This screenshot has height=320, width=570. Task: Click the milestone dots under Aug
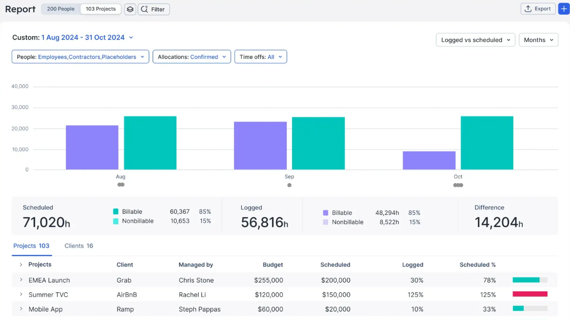click(121, 185)
